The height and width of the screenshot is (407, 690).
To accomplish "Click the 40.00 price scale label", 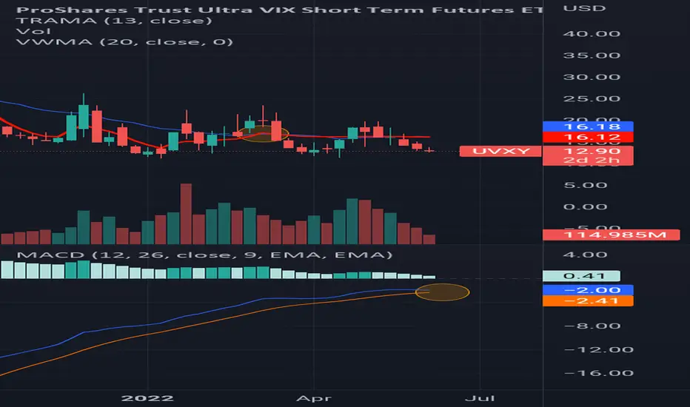I will (x=592, y=34).
